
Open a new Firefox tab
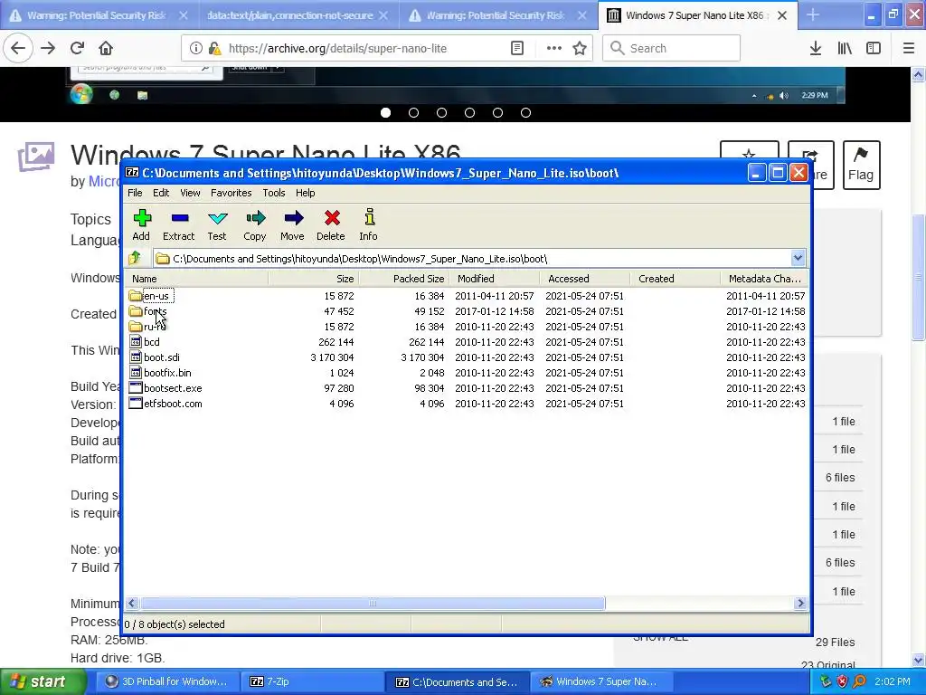coord(813,15)
